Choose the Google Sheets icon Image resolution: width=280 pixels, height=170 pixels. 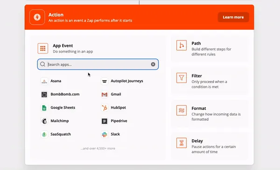pos(44,108)
